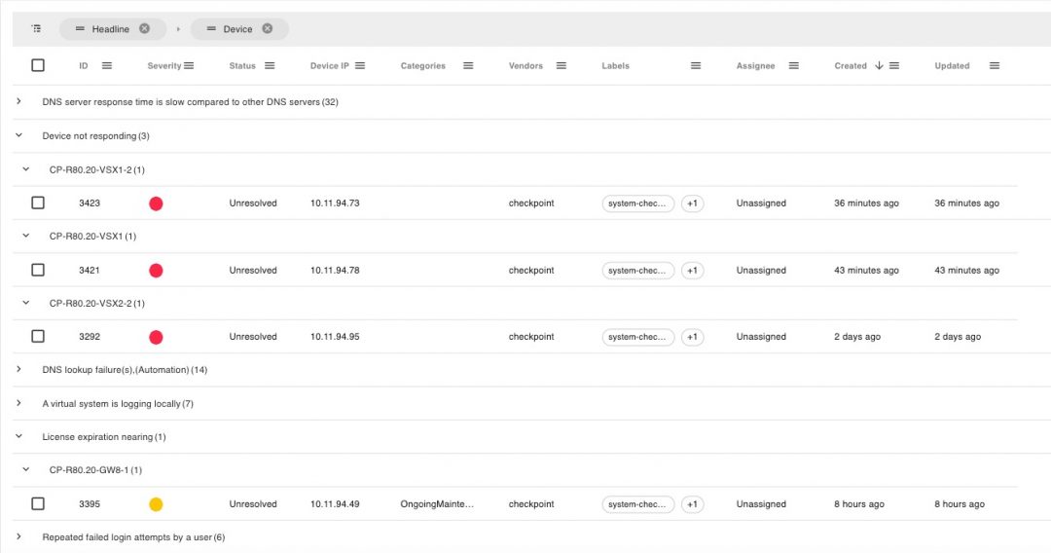The width and height of the screenshot is (1051, 553).
Task: Click the yellow severity dot for alert 3395
Action: 156,504
